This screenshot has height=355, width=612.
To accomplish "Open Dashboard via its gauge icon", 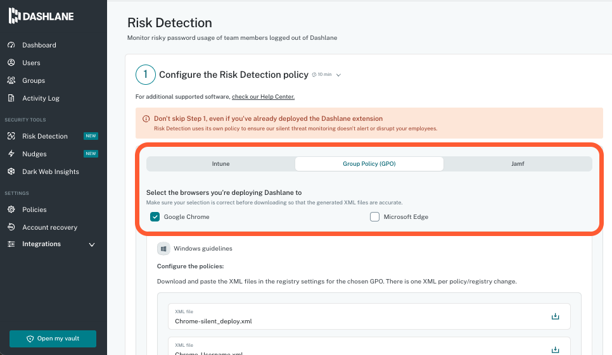I will 11,45.
